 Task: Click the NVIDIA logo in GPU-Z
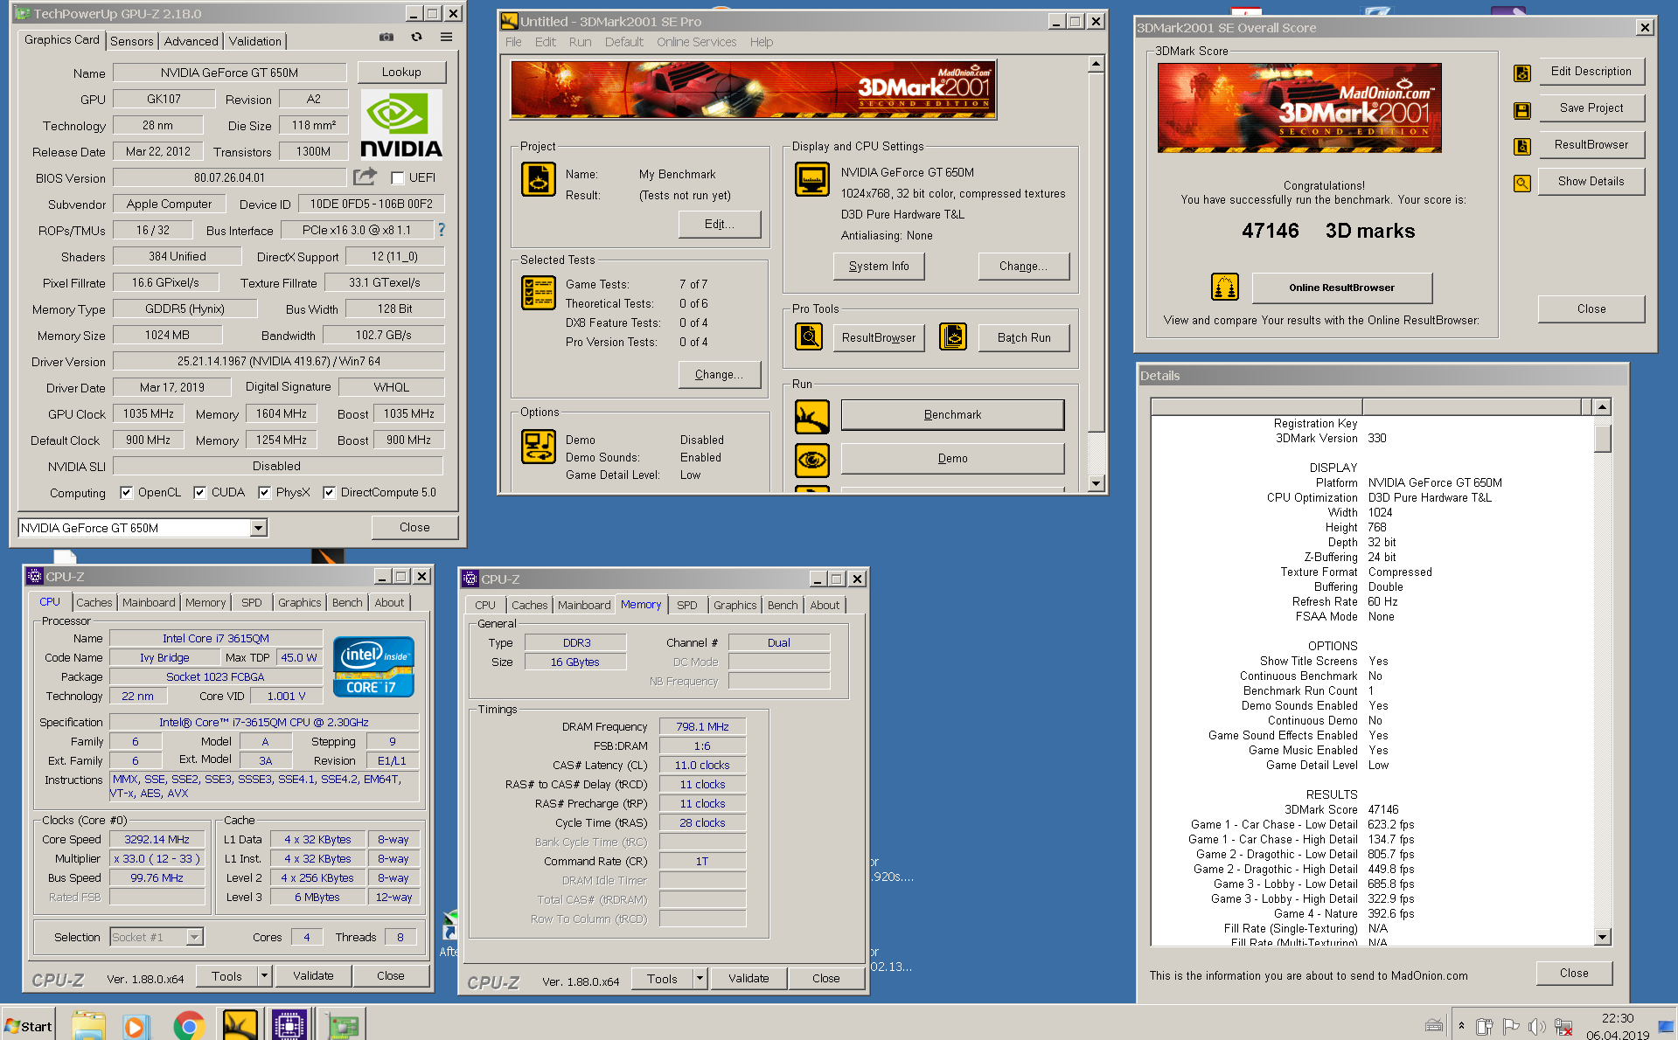click(x=401, y=124)
